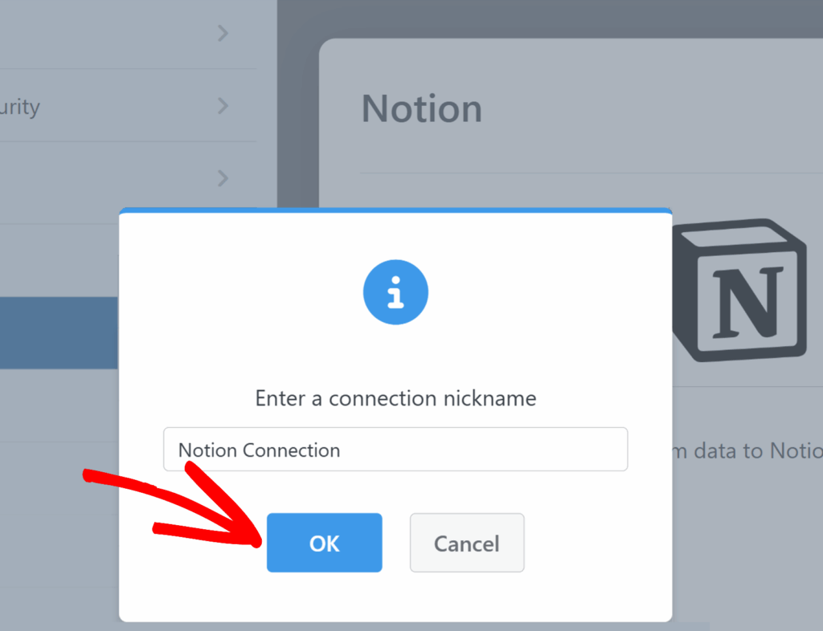
Task: Click the blue accent bar atop the dialog
Action: pyautogui.click(x=395, y=211)
